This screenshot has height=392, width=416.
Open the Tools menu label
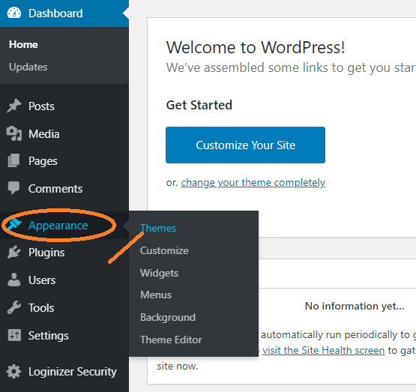(x=41, y=308)
